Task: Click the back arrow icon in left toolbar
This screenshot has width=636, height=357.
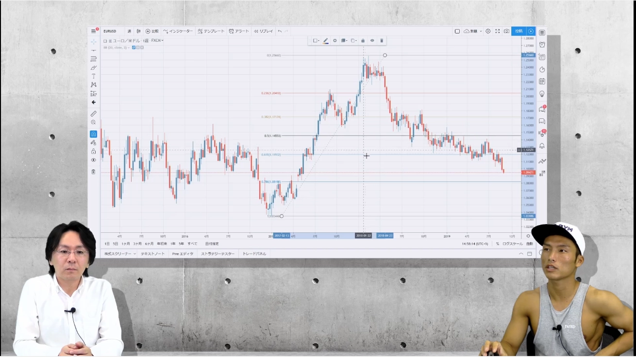Action: 94,102
